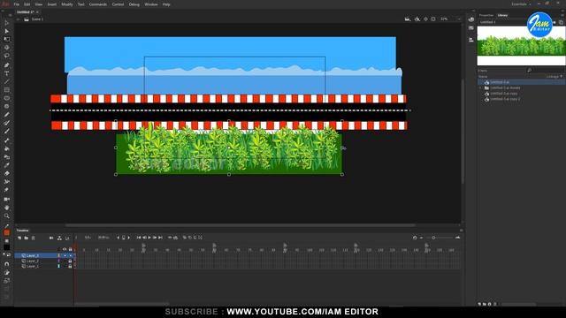The width and height of the screenshot is (566, 318).
Task: Toggle show/hide all layers eye header
Action: coord(65,249)
